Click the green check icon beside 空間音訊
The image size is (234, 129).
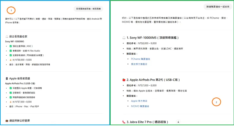coord(11,93)
